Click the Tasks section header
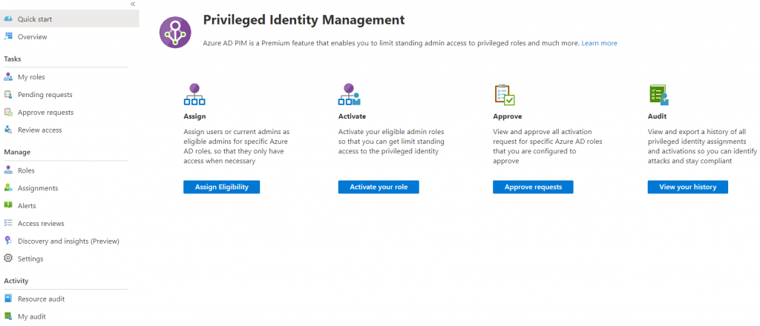 (13, 59)
